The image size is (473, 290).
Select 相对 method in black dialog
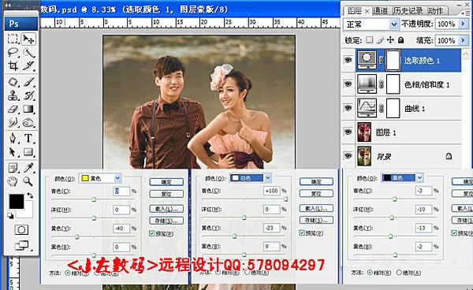[370, 273]
